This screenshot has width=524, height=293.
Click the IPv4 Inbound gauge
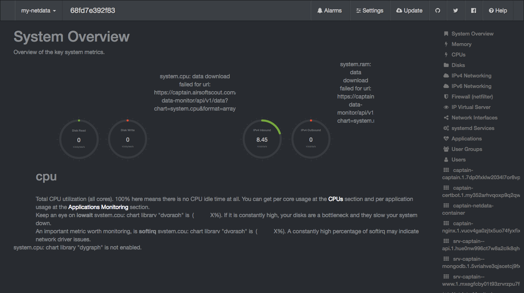tap(262, 139)
